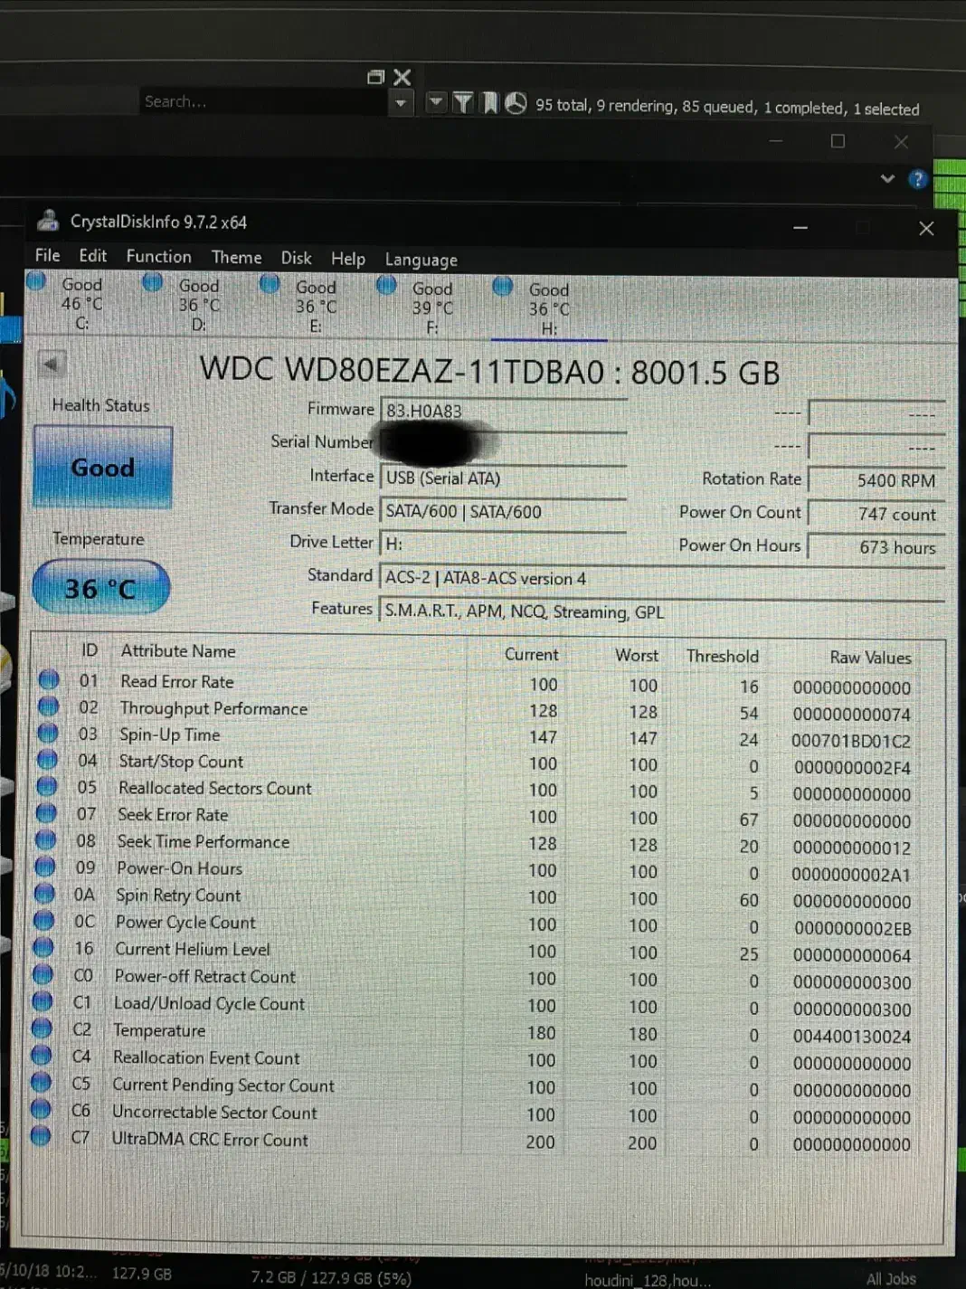
Task: Click the Transfer Mode field SATA/600
Action: (x=503, y=512)
